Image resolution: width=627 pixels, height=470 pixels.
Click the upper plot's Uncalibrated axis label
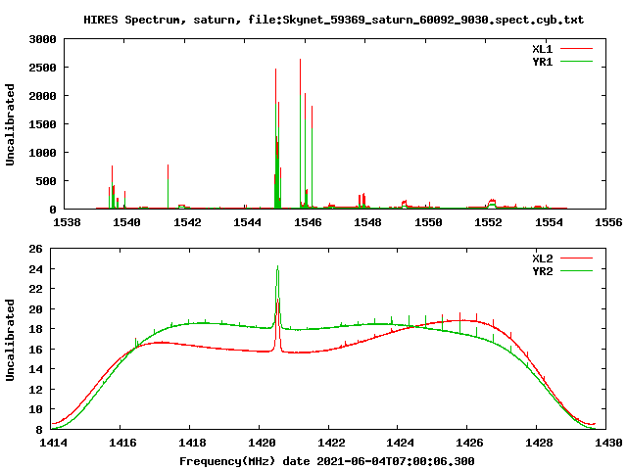point(11,124)
